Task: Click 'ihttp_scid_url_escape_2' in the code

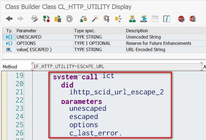Action: tap(116, 92)
